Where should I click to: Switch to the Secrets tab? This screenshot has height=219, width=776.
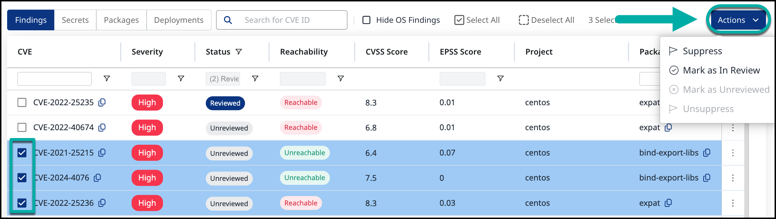pyautogui.click(x=75, y=20)
